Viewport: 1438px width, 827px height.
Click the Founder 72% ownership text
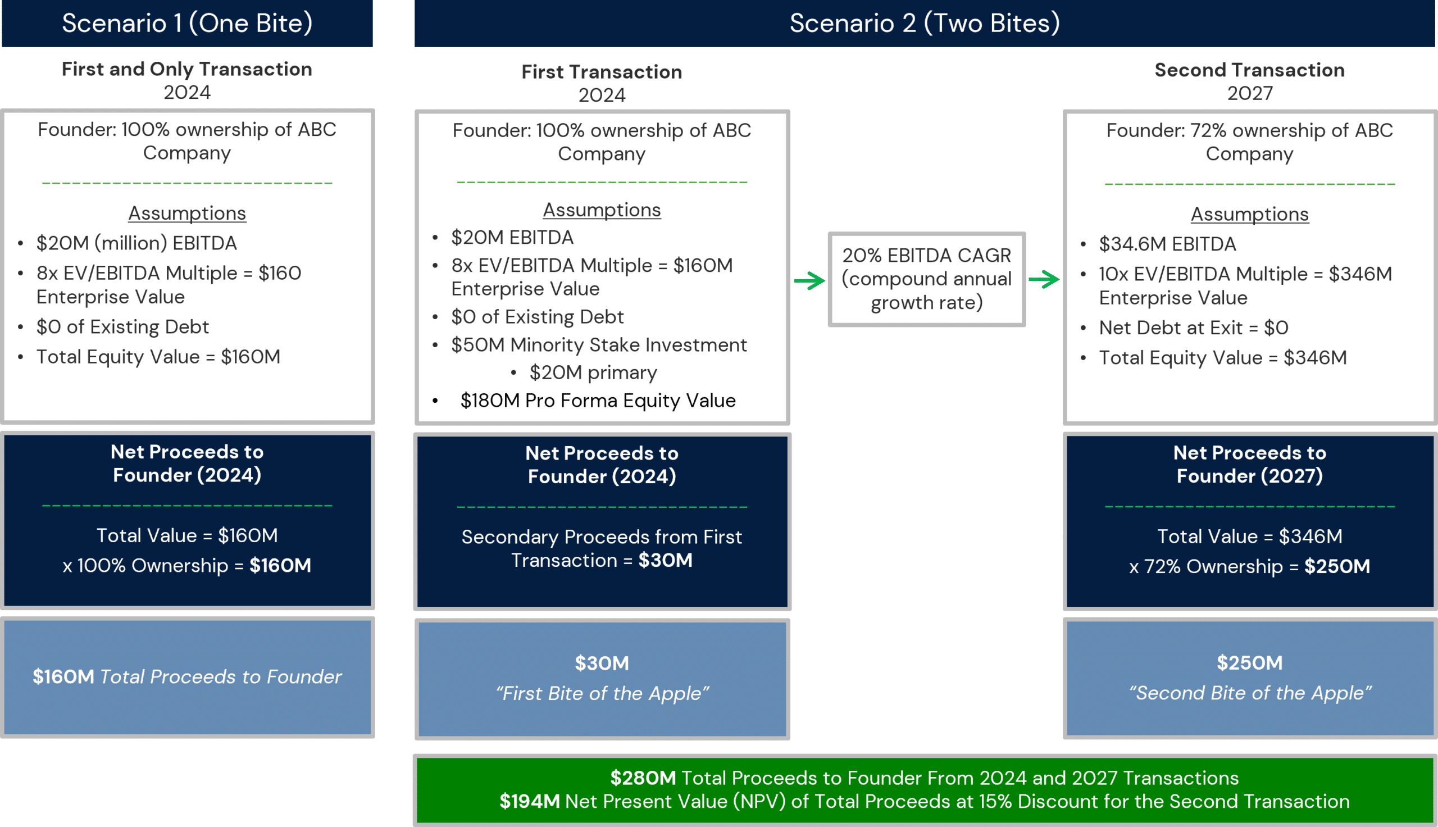pyautogui.click(x=1249, y=142)
